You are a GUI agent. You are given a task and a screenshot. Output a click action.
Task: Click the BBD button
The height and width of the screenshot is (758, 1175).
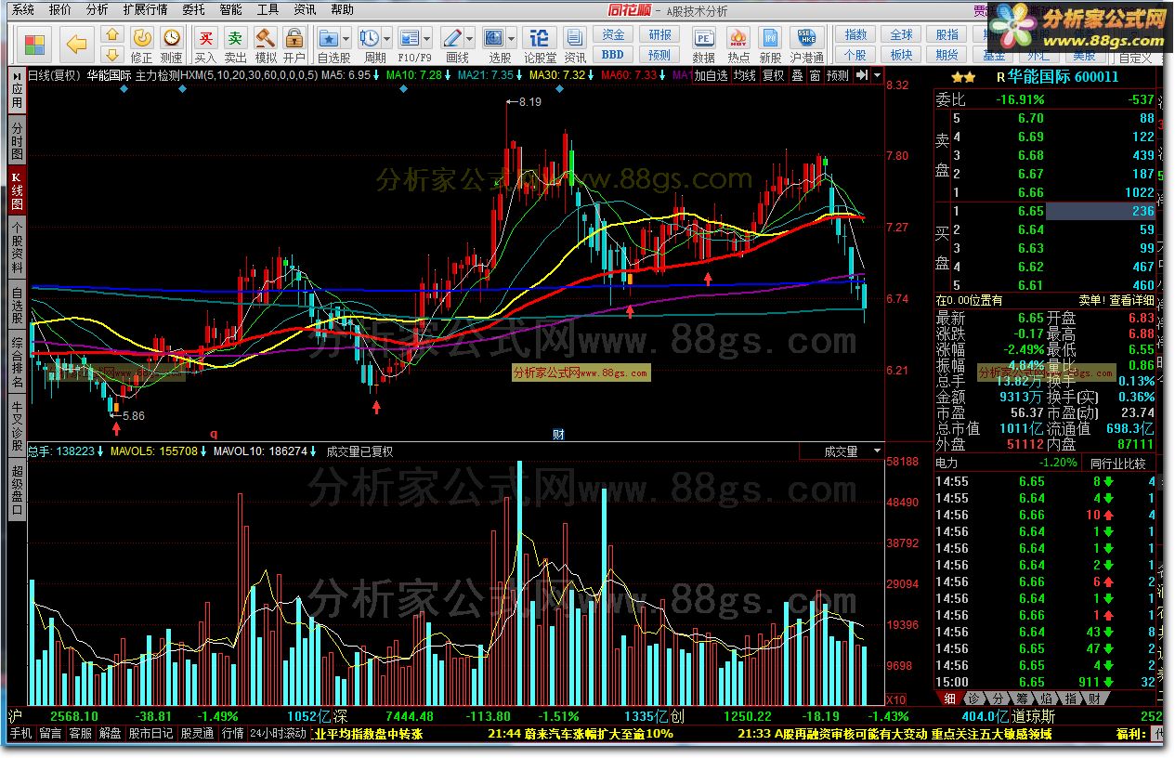coord(613,55)
